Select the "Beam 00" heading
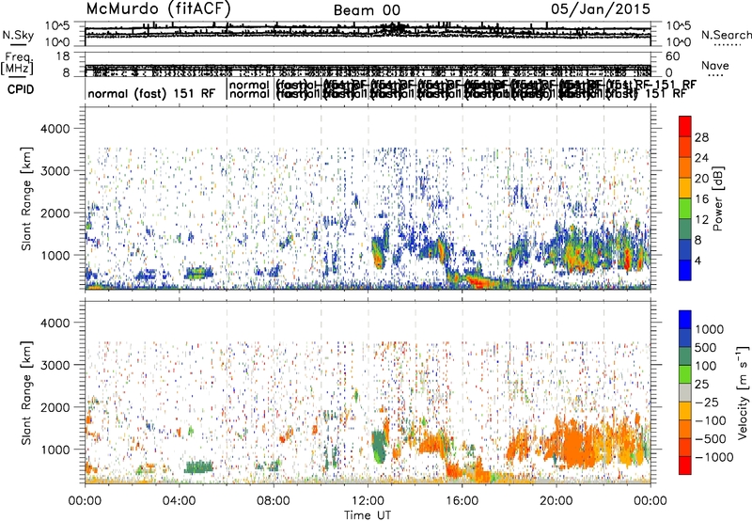This screenshot has width=752, height=521. [x=368, y=10]
